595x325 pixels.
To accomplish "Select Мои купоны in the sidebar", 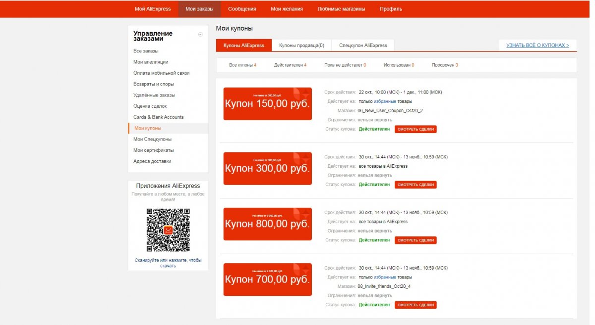I will [x=168, y=128].
